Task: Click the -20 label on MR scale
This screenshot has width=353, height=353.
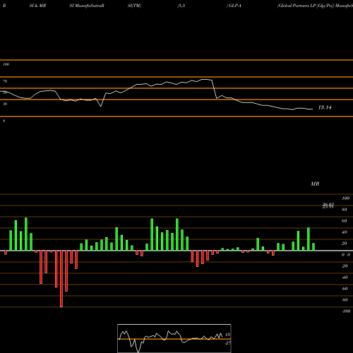Action: pos(345,266)
